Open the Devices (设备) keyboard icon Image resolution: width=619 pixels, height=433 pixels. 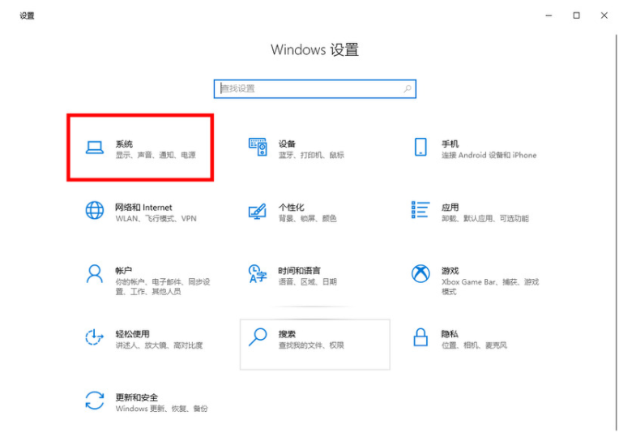point(257,147)
